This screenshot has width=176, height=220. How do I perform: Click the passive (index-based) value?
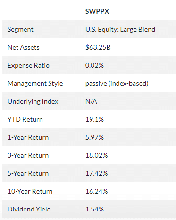117,83
